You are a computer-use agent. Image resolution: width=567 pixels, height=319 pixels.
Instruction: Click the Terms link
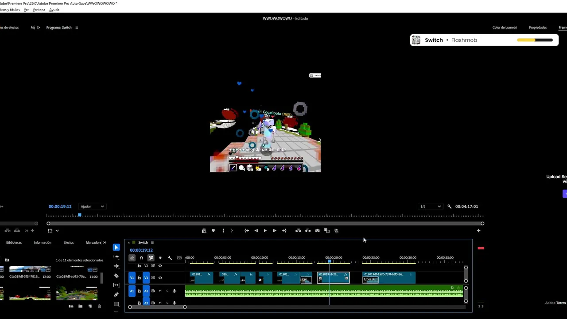point(561,303)
